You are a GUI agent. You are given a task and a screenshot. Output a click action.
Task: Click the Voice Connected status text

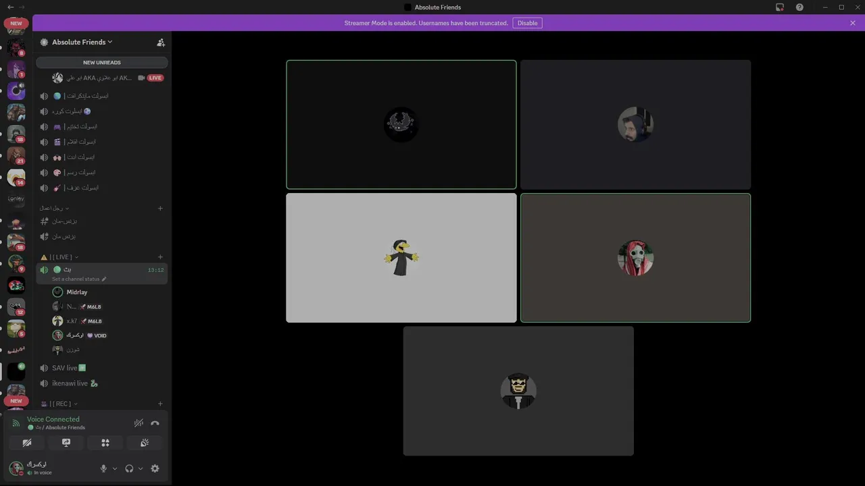tap(53, 419)
